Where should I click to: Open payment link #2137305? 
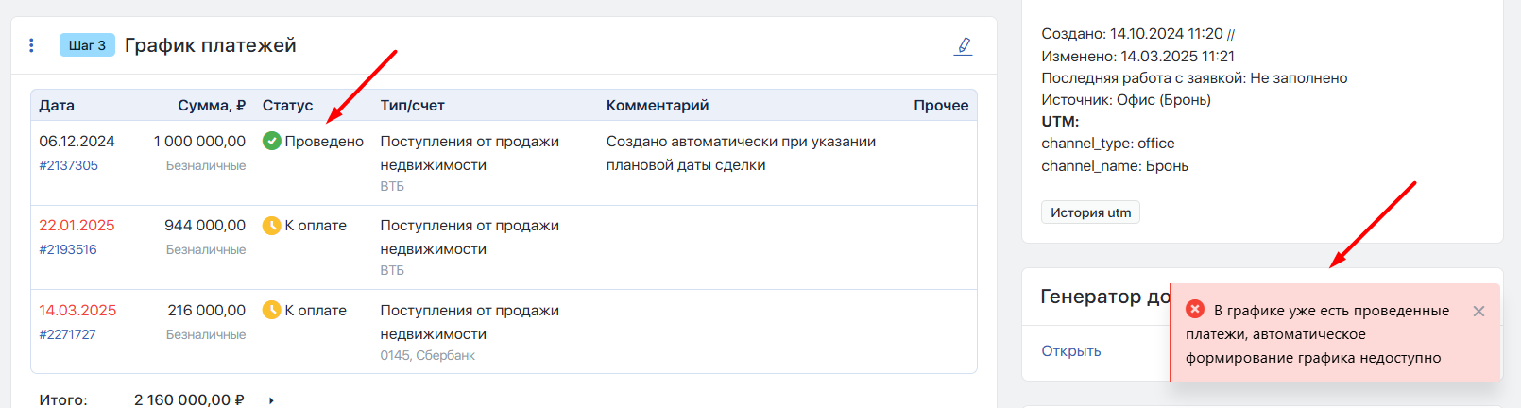(68, 165)
